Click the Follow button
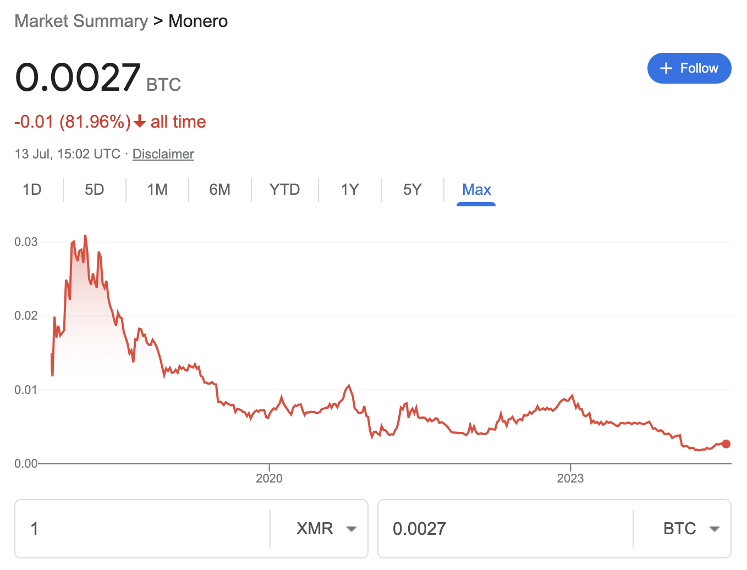The width and height of the screenshot is (747, 570). coord(689,68)
